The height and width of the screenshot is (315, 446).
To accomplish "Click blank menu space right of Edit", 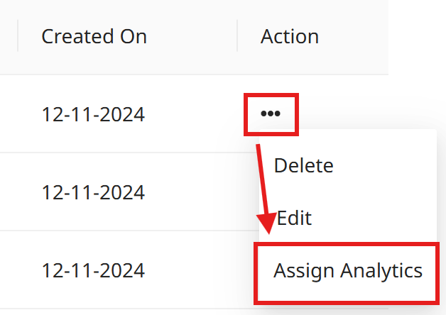I will click(376, 217).
